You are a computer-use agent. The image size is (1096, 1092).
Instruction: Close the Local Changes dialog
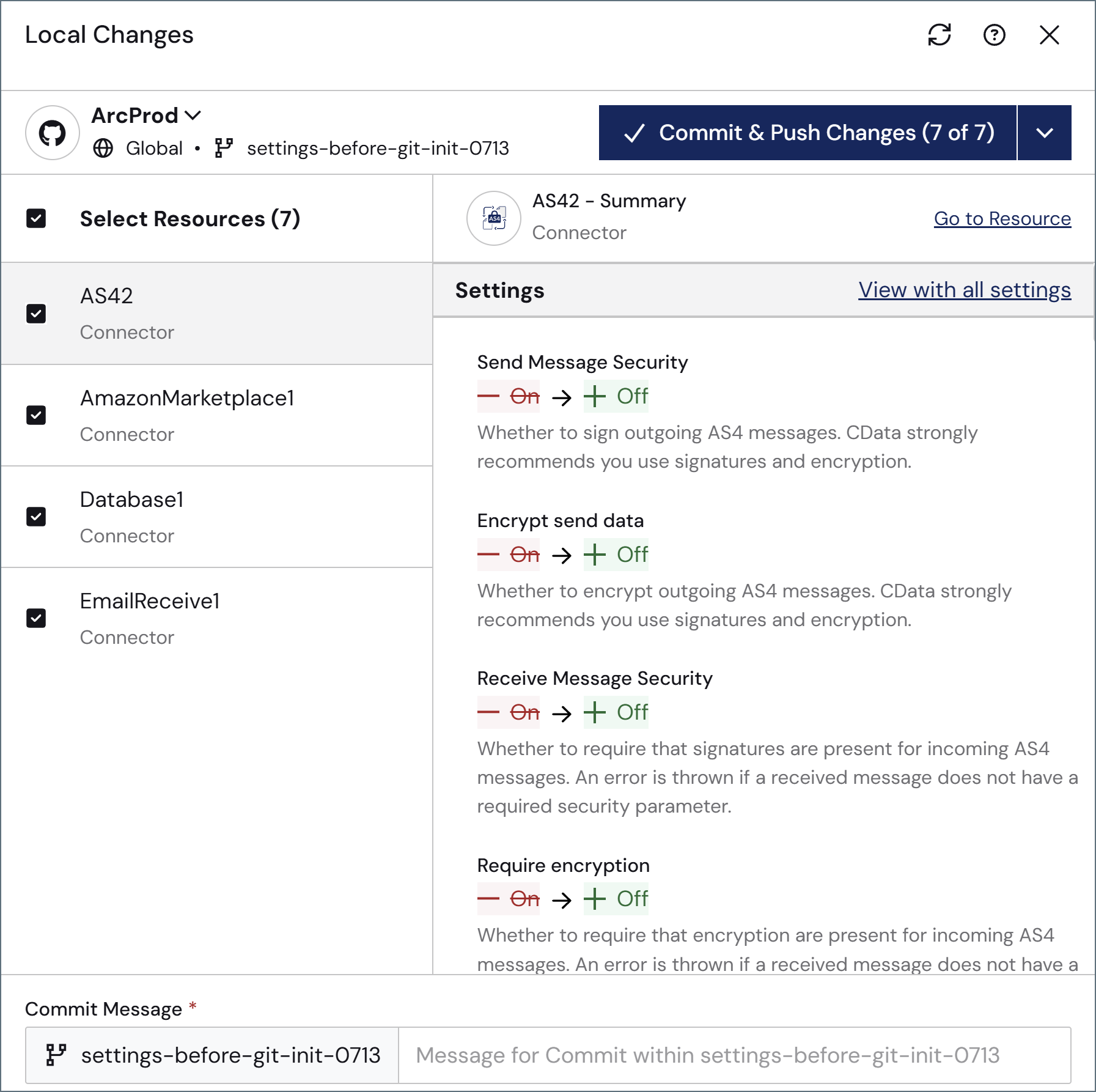(x=1050, y=35)
